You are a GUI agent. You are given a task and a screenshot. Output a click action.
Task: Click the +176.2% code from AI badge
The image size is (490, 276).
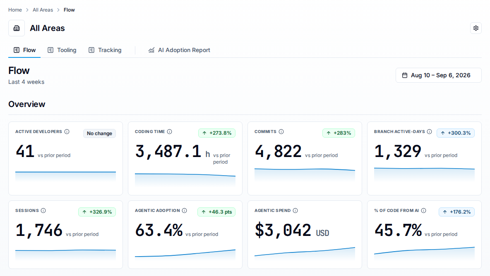click(x=457, y=212)
